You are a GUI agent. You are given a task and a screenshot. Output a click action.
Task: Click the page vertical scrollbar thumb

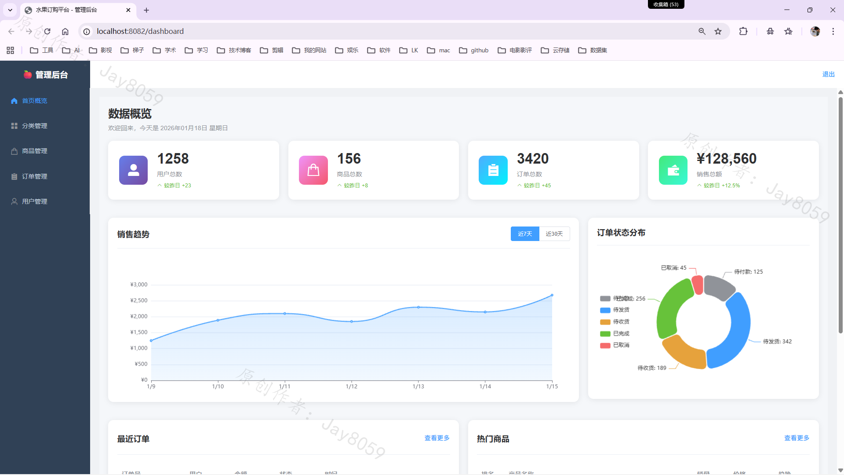coord(840,216)
